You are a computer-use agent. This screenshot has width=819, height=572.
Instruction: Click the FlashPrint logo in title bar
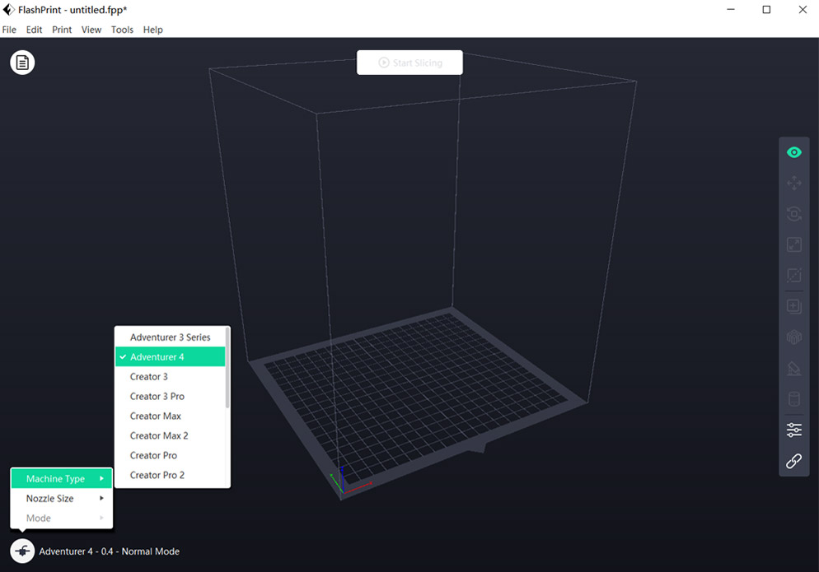(x=8, y=9)
